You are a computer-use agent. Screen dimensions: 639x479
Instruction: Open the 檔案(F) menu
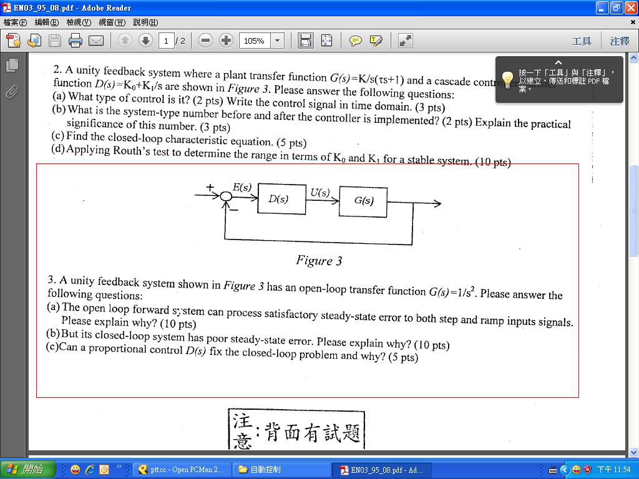click(x=15, y=22)
